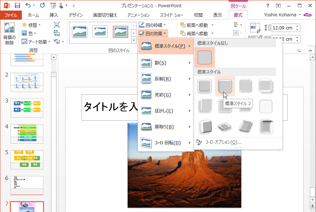
Task: Click Bring Forward (前面へ移動)
Action: click(194, 25)
